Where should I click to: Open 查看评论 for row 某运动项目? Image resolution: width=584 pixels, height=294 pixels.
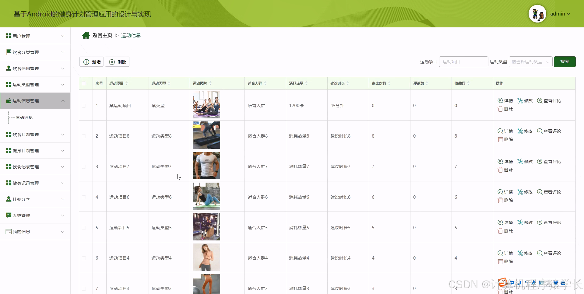[549, 101]
